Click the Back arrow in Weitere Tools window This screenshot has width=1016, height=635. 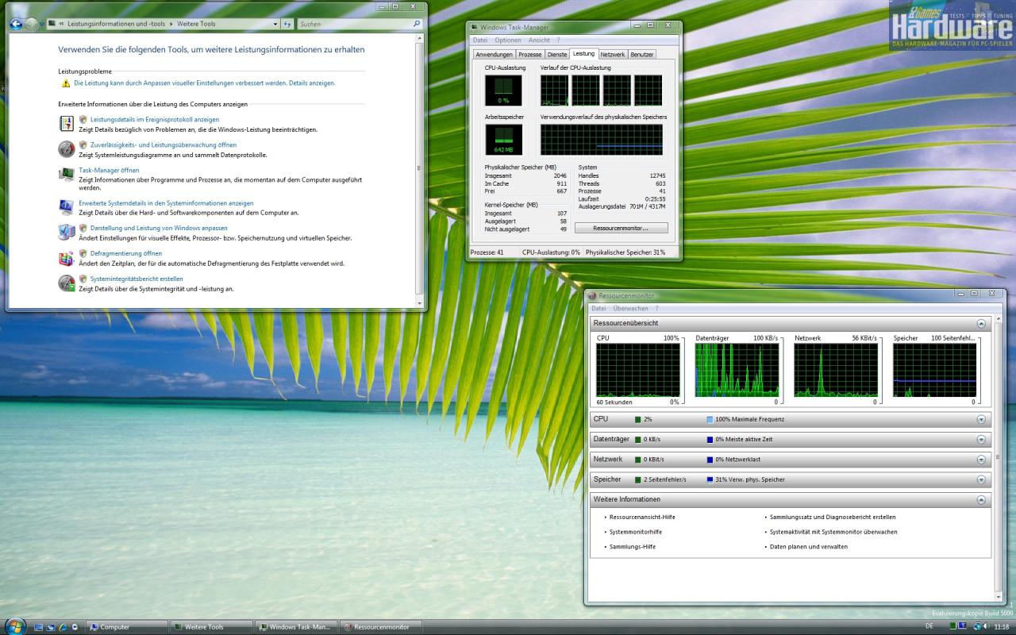[16, 24]
